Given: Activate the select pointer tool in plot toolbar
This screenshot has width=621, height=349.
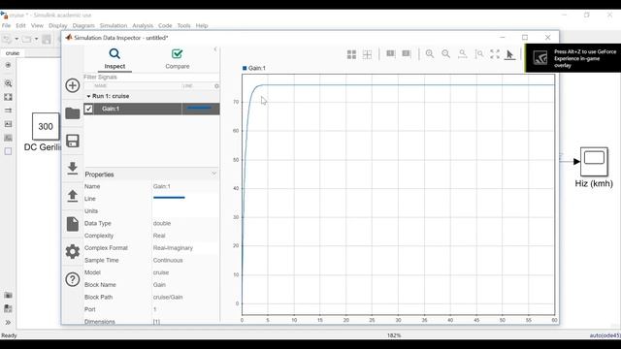Looking at the screenshot, I should click(509, 54).
